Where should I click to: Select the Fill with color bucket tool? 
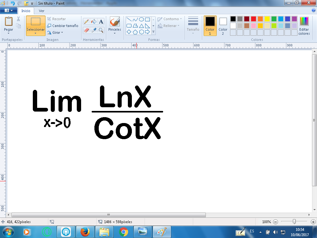point(94,22)
